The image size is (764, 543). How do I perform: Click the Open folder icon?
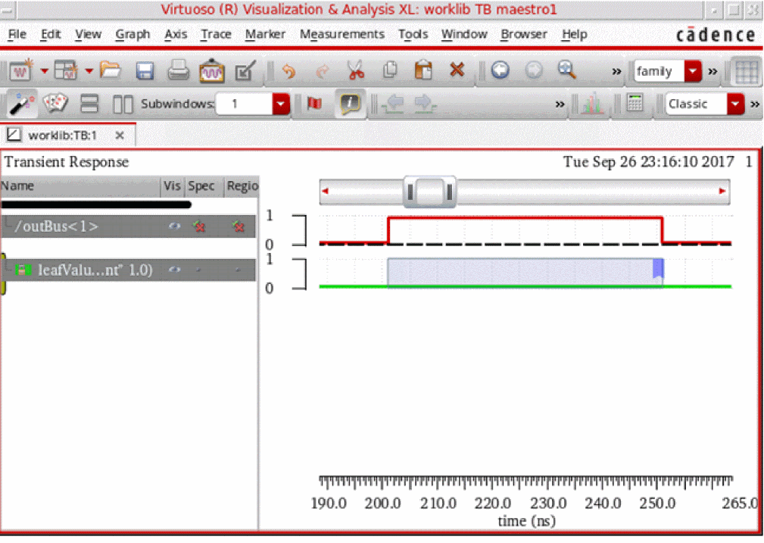[x=111, y=71]
